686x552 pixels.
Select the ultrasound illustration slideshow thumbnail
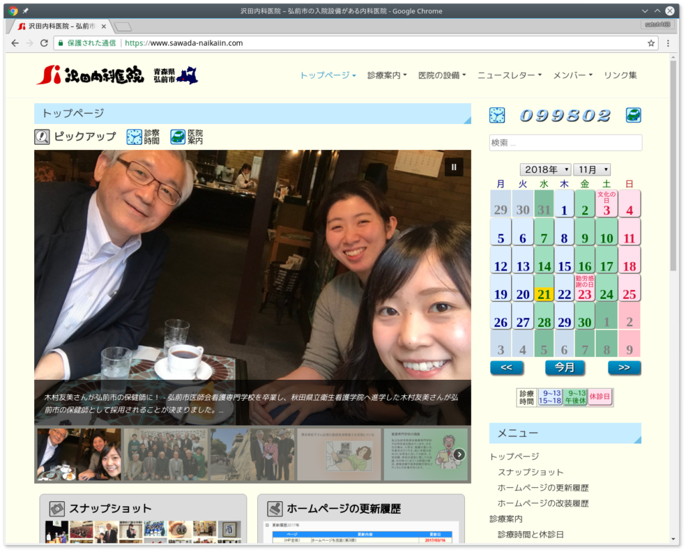(338, 454)
